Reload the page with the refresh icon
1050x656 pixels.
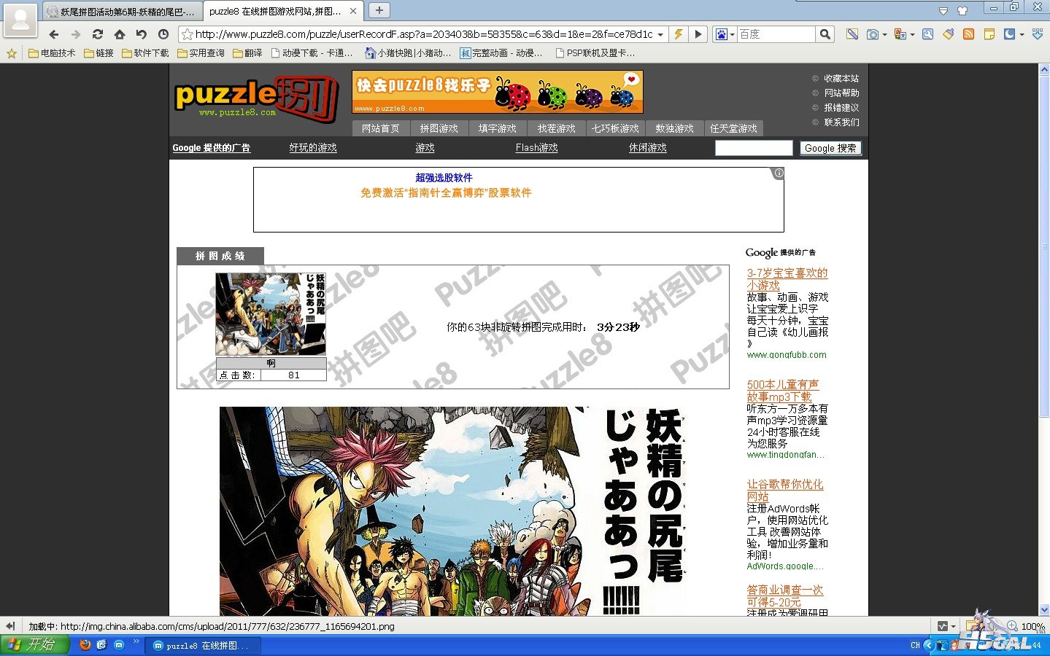[97, 34]
